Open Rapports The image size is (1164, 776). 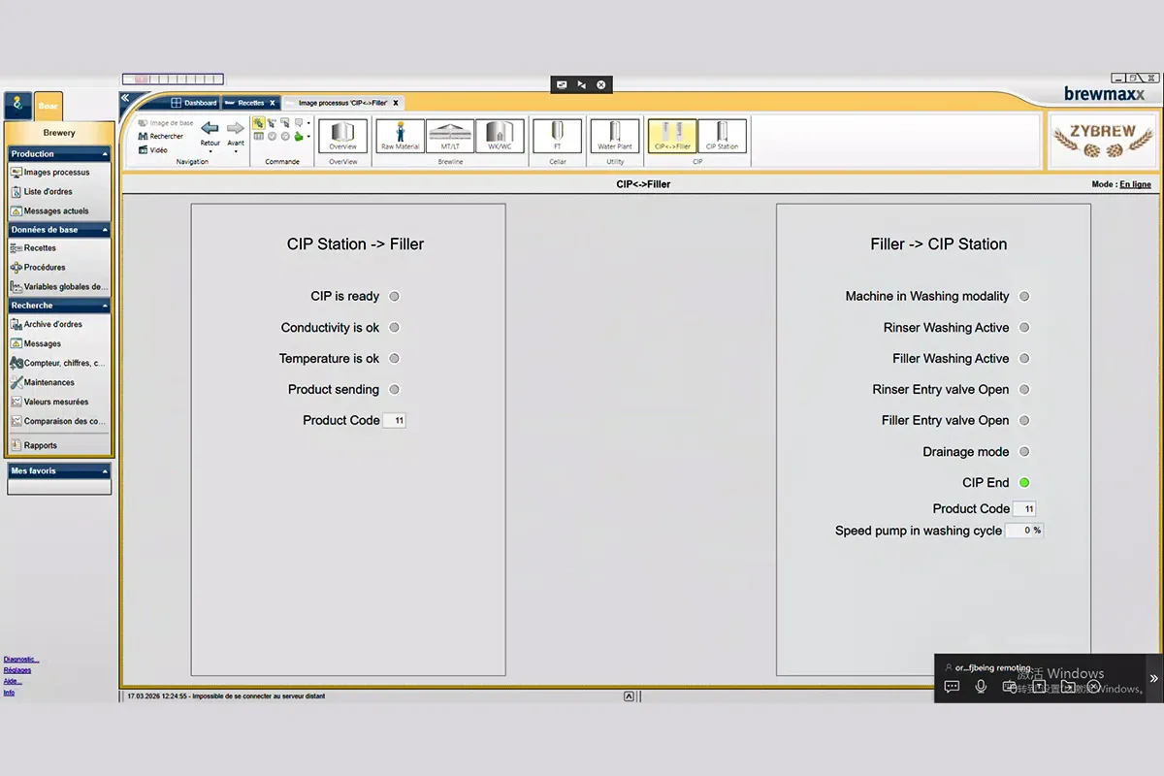tap(34, 446)
